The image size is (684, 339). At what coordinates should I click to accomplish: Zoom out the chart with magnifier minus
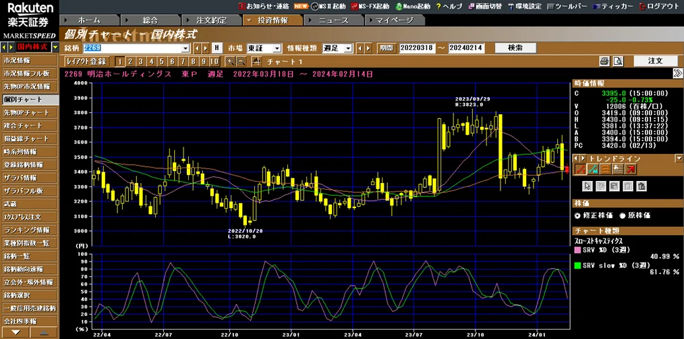pos(241,61)
